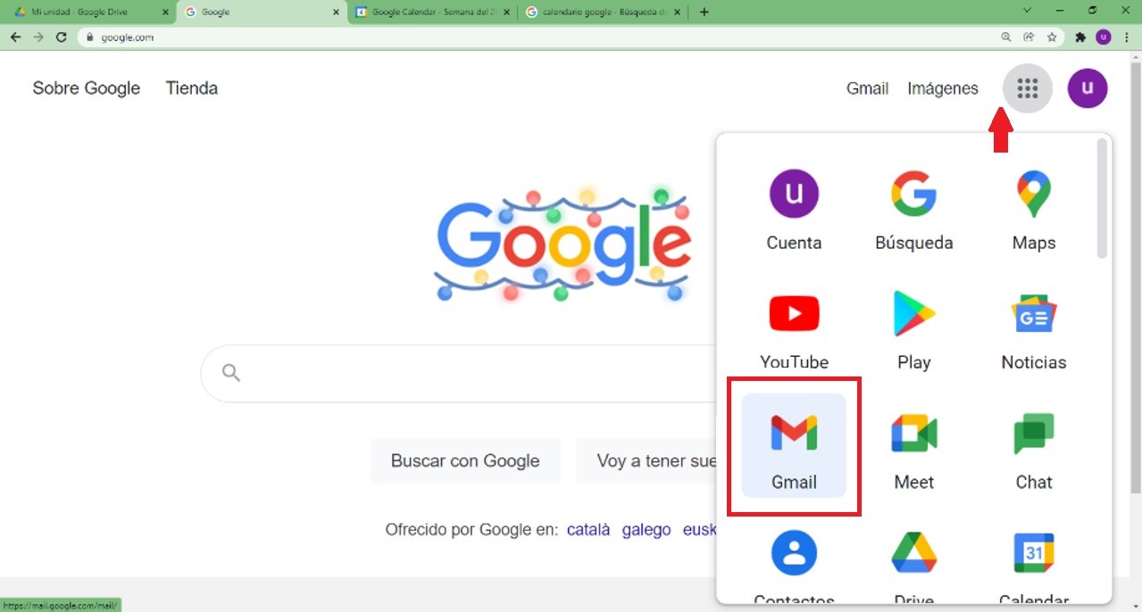Open the Gmail app from the launcher
The width and height of the screenshot is (1142, 612).
point(794,445)
